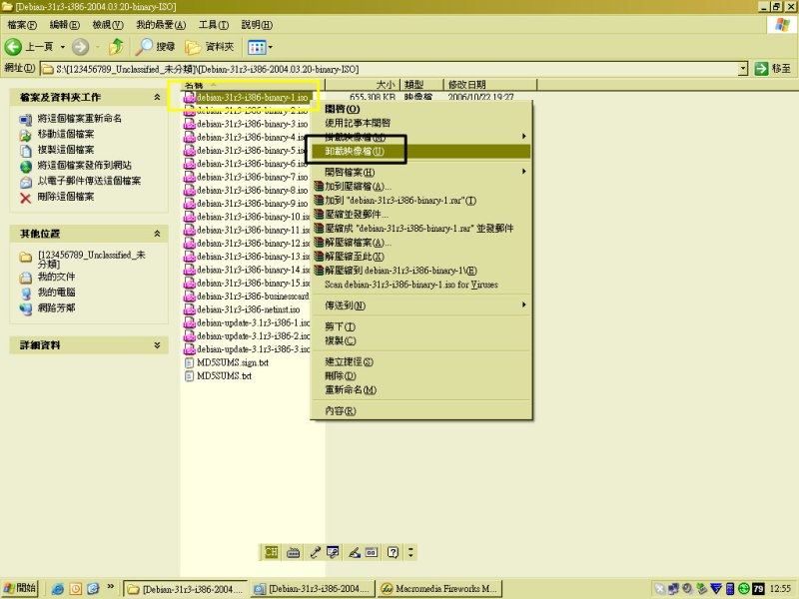Open 網路芳鄰 in other places

pos(56,307)
